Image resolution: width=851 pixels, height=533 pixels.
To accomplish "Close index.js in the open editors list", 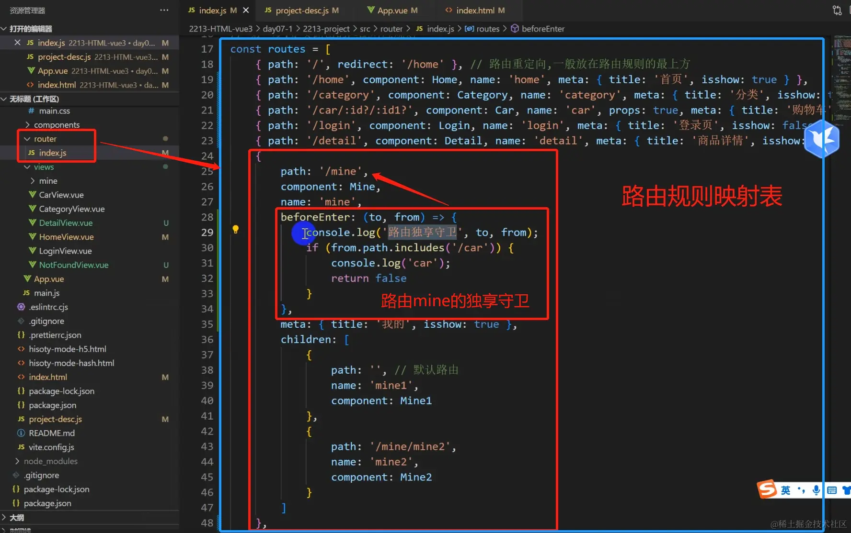I will pyautogui.click(x=17, y=43).
